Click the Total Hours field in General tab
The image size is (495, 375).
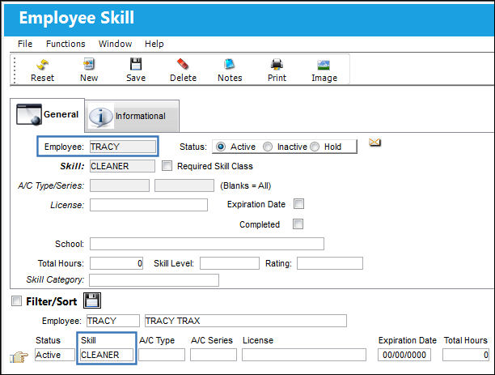(116, 263)
